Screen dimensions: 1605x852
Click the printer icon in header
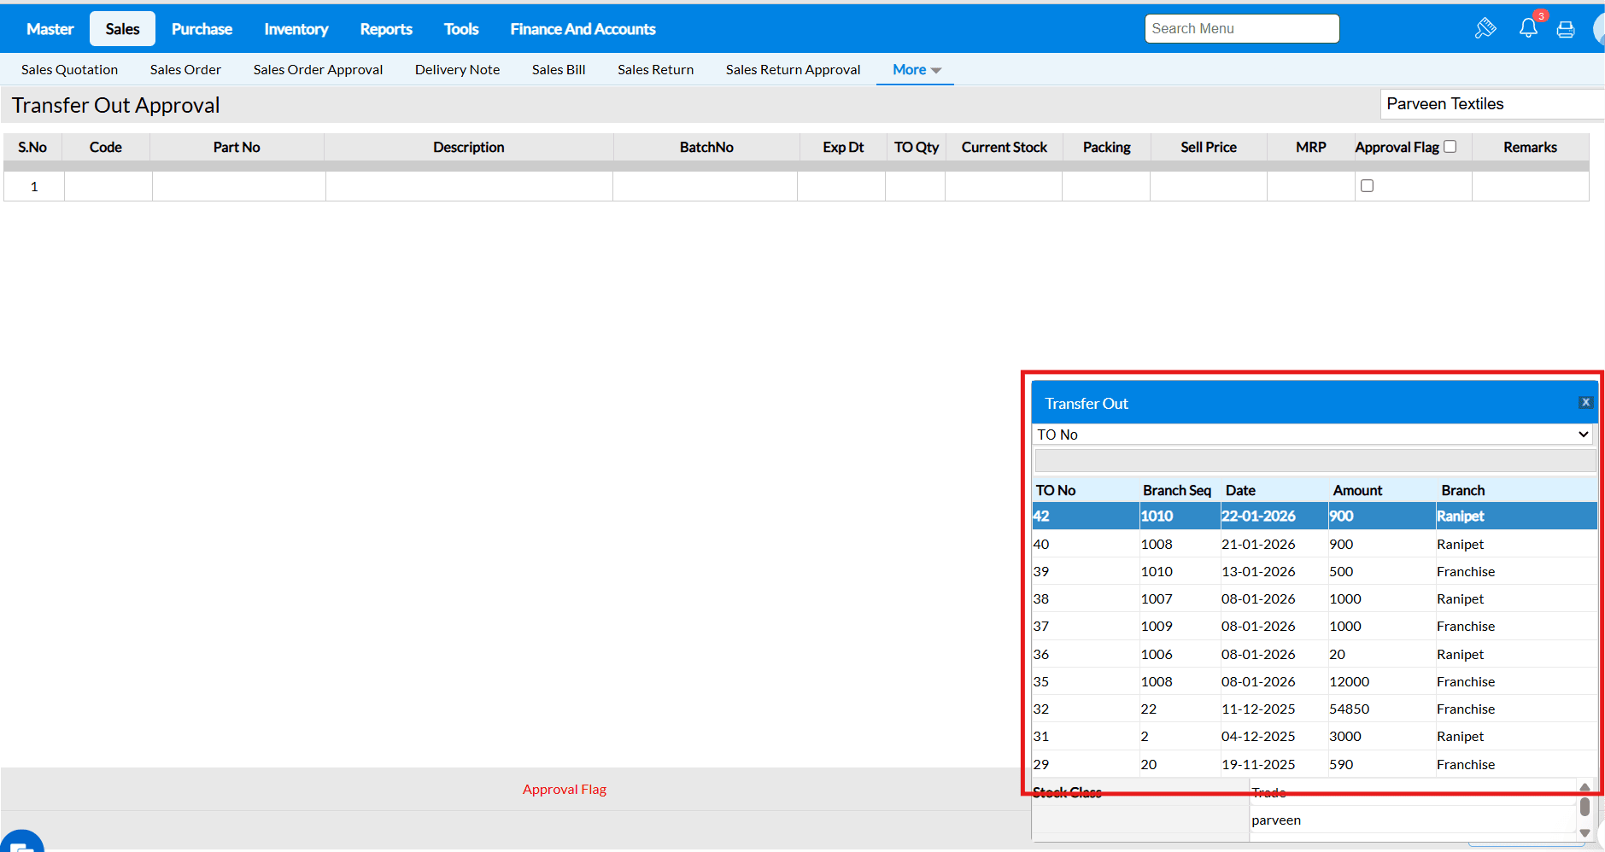(x=1566, y=30)
